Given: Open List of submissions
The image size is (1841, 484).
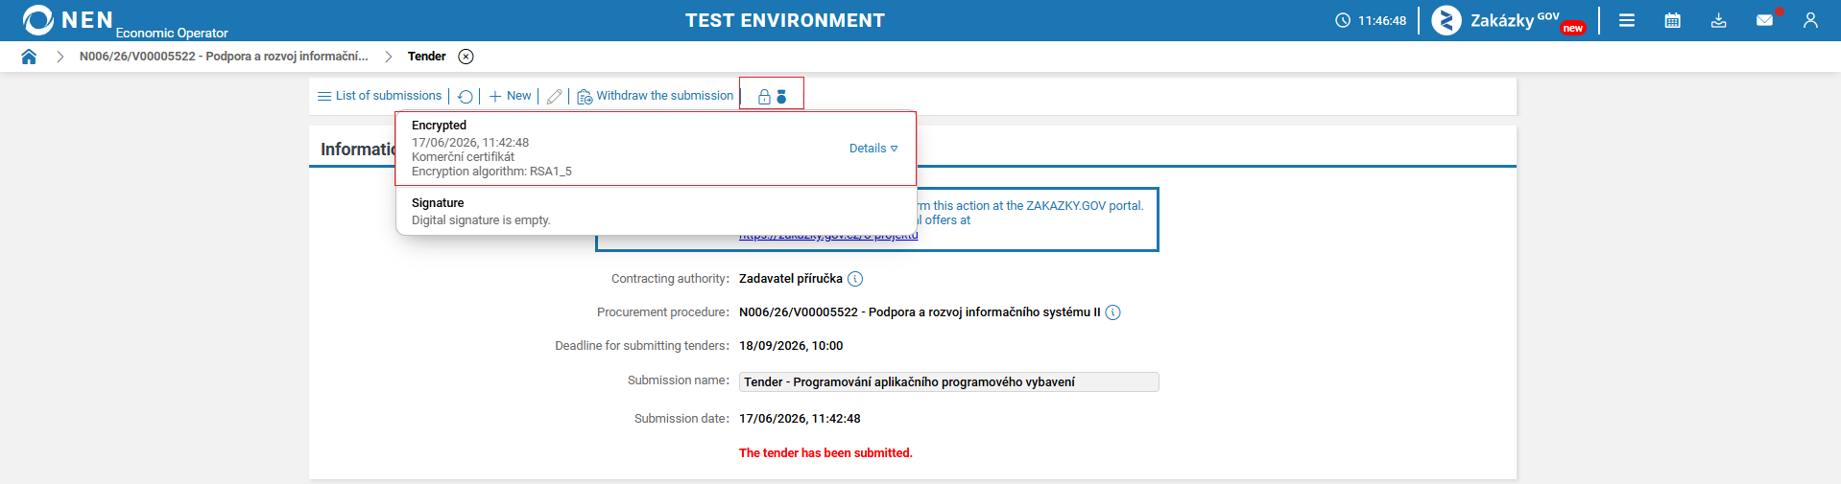Looking at the screenshot, I should coord(379,96).
